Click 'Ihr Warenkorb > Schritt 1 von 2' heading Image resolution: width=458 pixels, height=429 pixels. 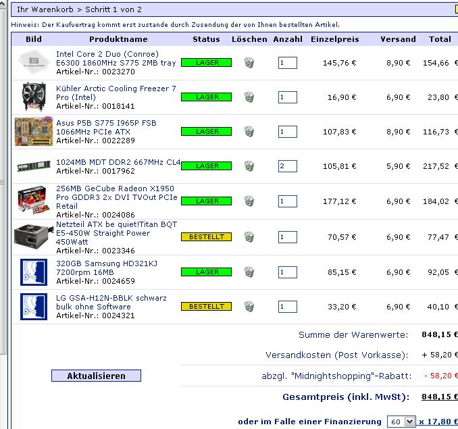coord(79,9)
